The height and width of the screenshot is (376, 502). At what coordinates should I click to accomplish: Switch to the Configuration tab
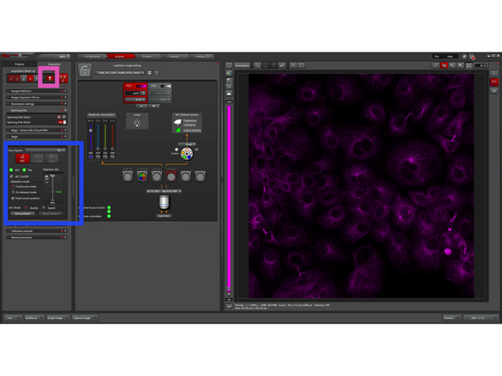[x=92, y=56]
